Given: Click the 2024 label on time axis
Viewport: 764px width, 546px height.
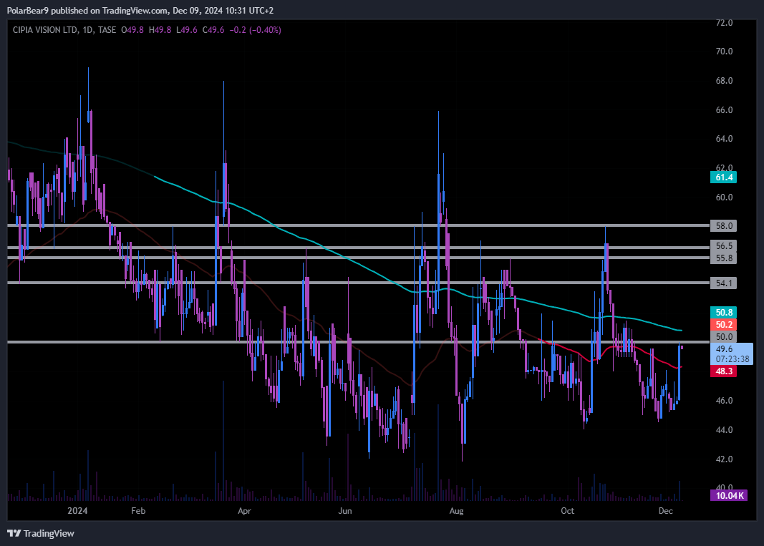Looking at the screenshot, I should pyautogui.click(x=77, y=511).
